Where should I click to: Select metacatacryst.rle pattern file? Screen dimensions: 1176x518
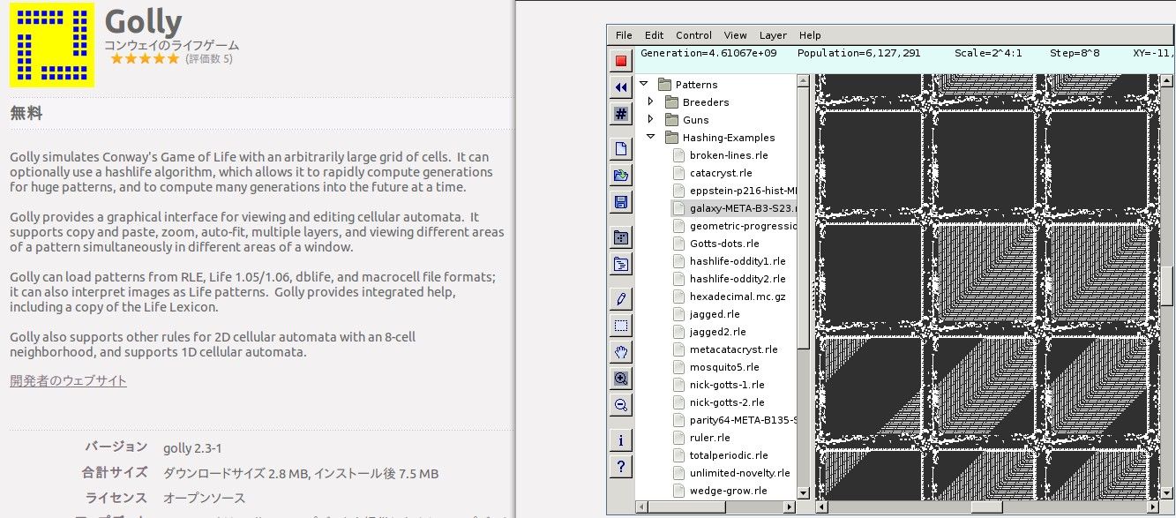734,349
